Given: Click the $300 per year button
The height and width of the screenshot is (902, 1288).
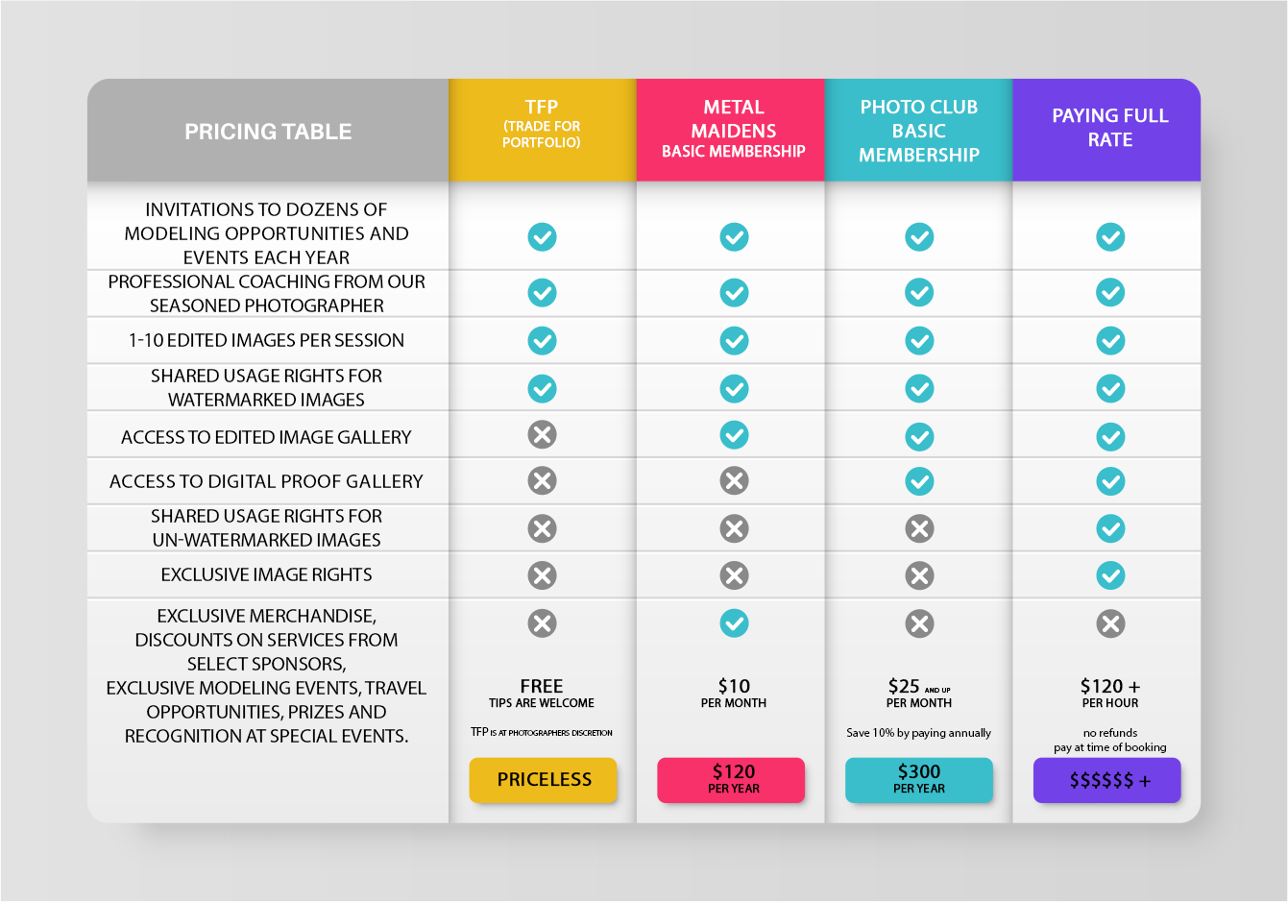Looking at the screenshot, I should pos(919,780).
